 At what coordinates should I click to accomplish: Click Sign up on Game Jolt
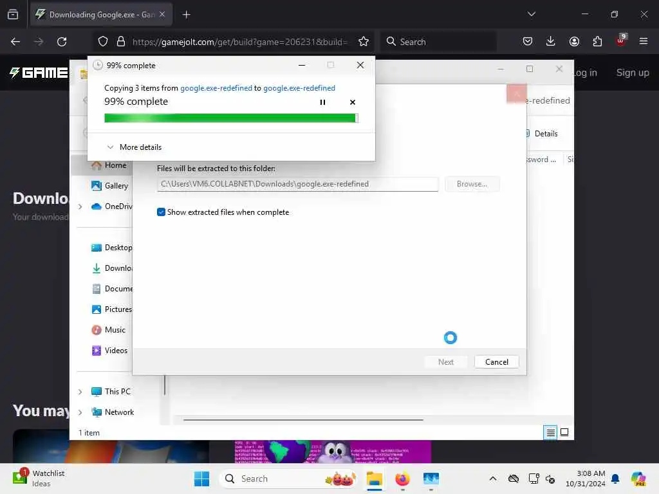tap(633, 73)
